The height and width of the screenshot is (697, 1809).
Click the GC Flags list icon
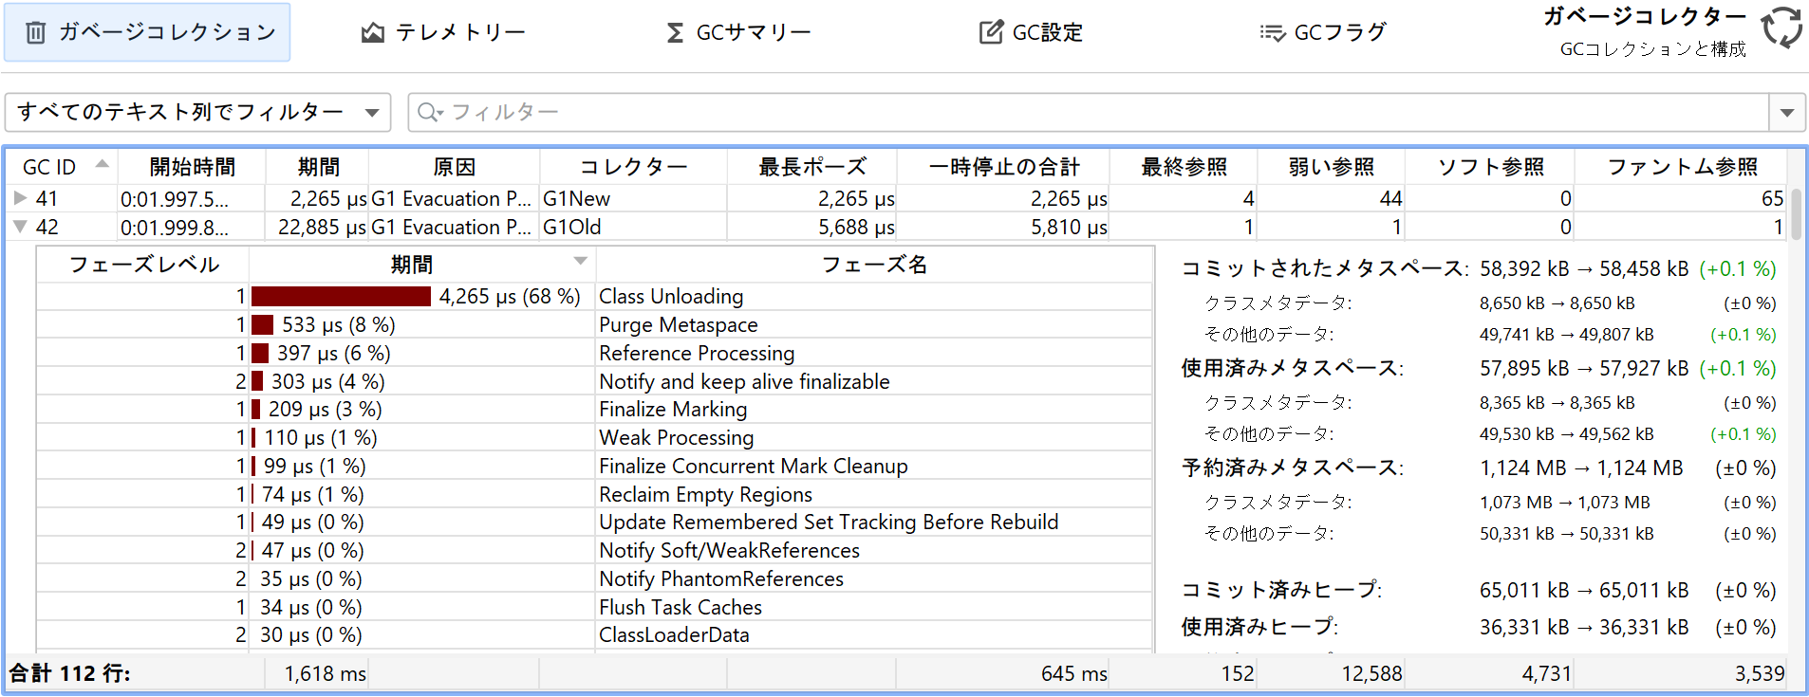tap(1272, 33)
